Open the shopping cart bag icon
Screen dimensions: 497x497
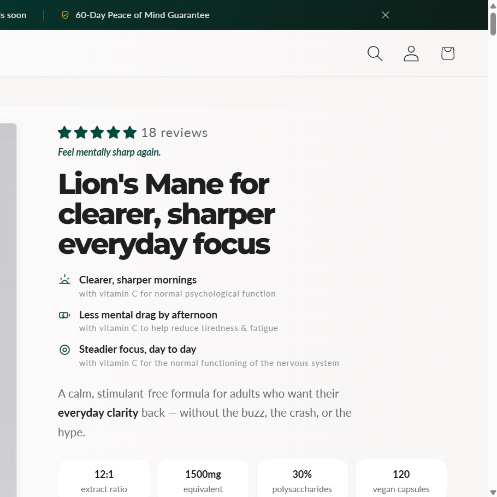pos(447,54)
